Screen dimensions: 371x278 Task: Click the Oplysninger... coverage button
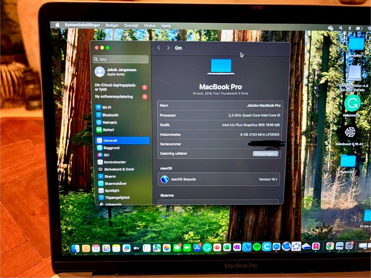point(265,153)
